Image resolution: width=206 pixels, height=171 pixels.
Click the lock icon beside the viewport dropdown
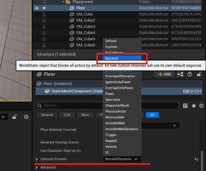tap(14, 117)
